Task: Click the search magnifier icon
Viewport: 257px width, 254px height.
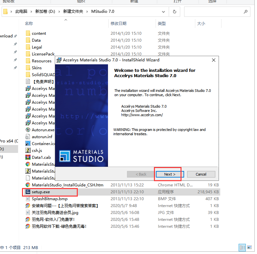Action: click(x=246, y=11)
